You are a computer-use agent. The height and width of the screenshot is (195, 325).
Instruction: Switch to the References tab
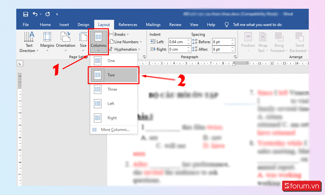pos(128,25)
